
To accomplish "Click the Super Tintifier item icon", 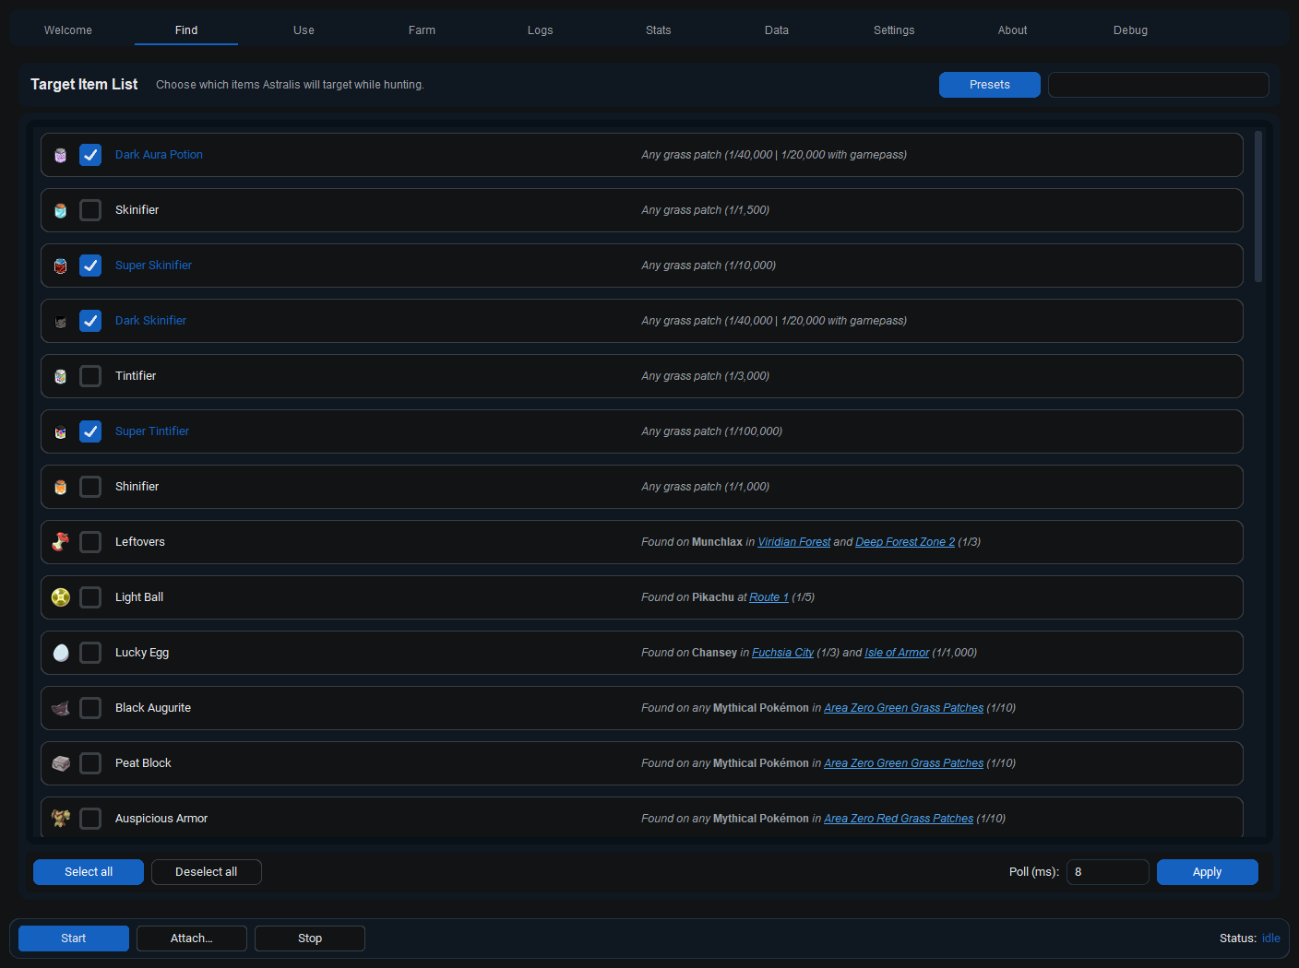I will click(x=61, y=431).
